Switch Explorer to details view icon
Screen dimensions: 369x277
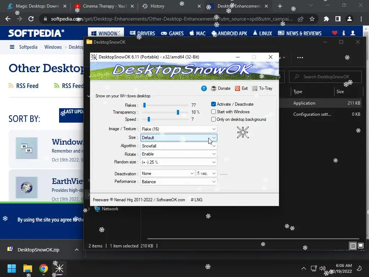(353, 246)
